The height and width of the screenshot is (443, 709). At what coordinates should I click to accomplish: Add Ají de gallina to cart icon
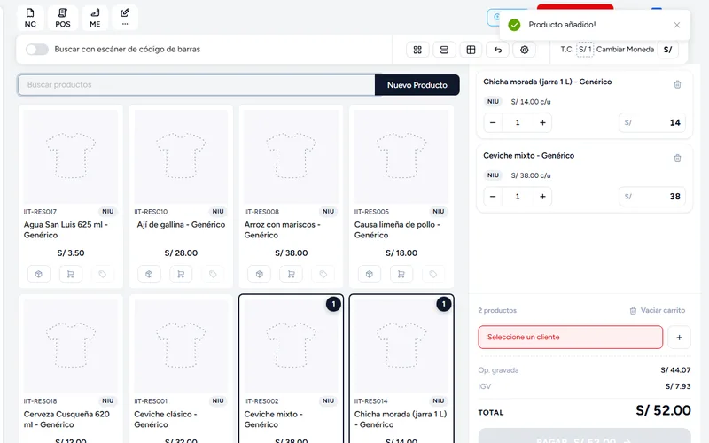181,274
